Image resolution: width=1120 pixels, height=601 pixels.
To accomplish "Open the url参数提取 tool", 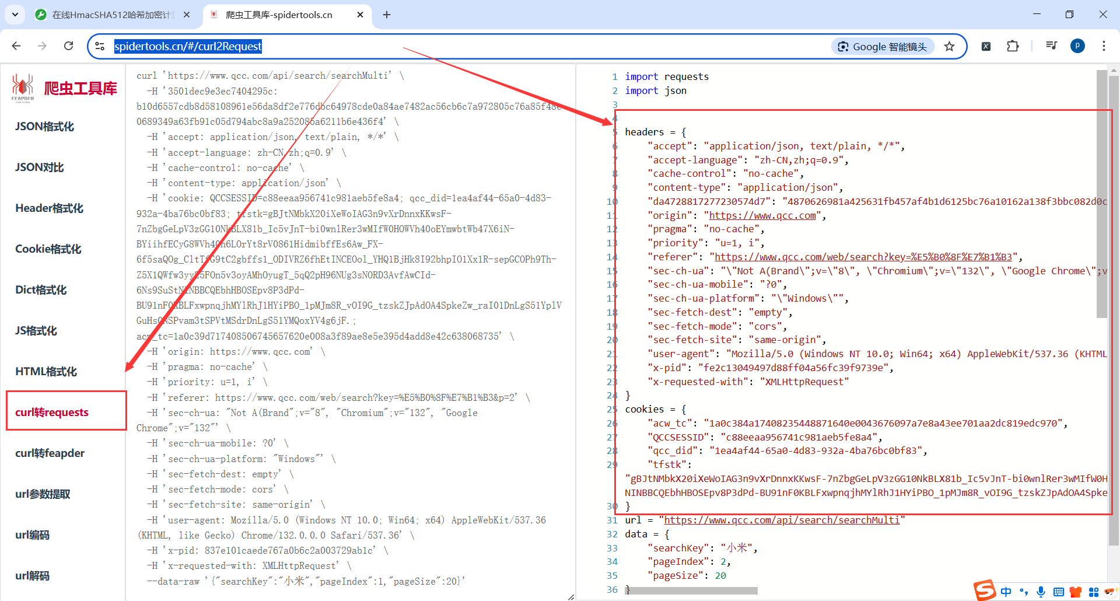I will pos(43,494).
